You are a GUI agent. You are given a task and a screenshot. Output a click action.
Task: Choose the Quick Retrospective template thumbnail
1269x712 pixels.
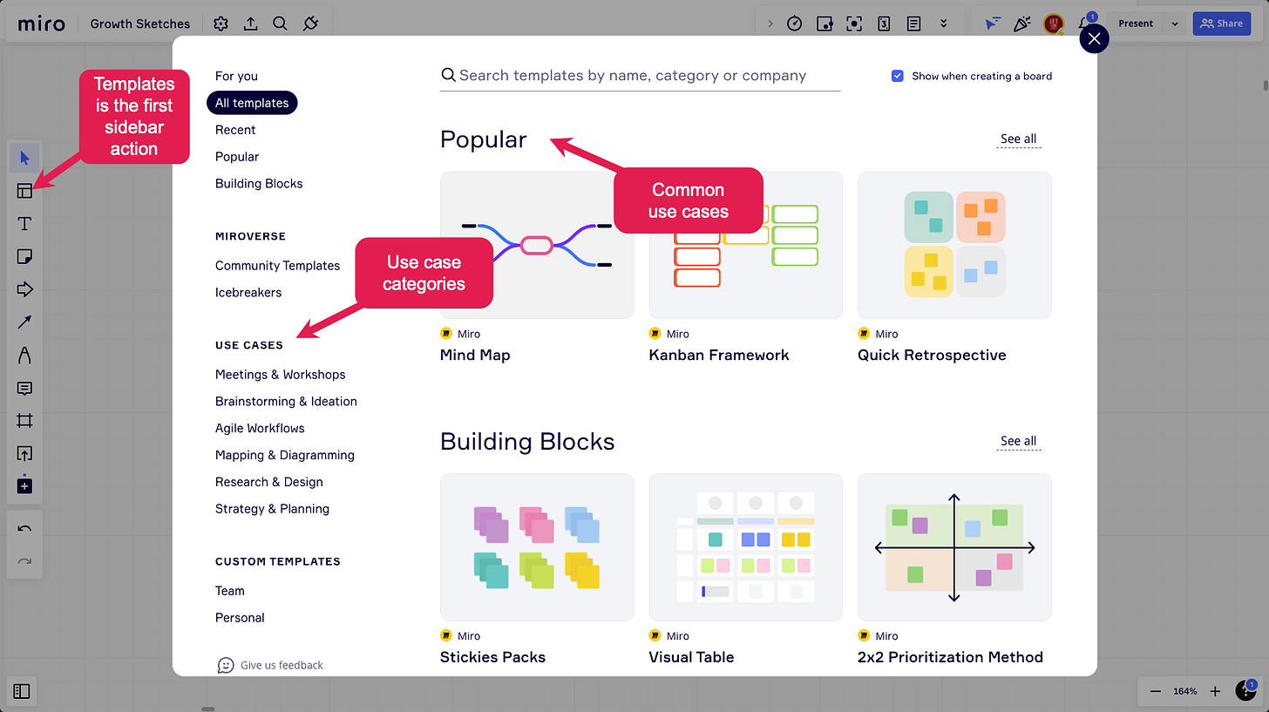(x=954, y=245)
